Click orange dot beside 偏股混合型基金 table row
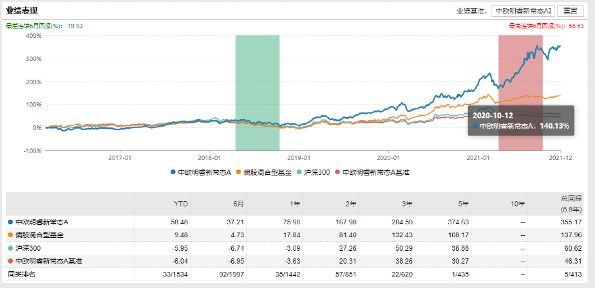 pos(10,235)
